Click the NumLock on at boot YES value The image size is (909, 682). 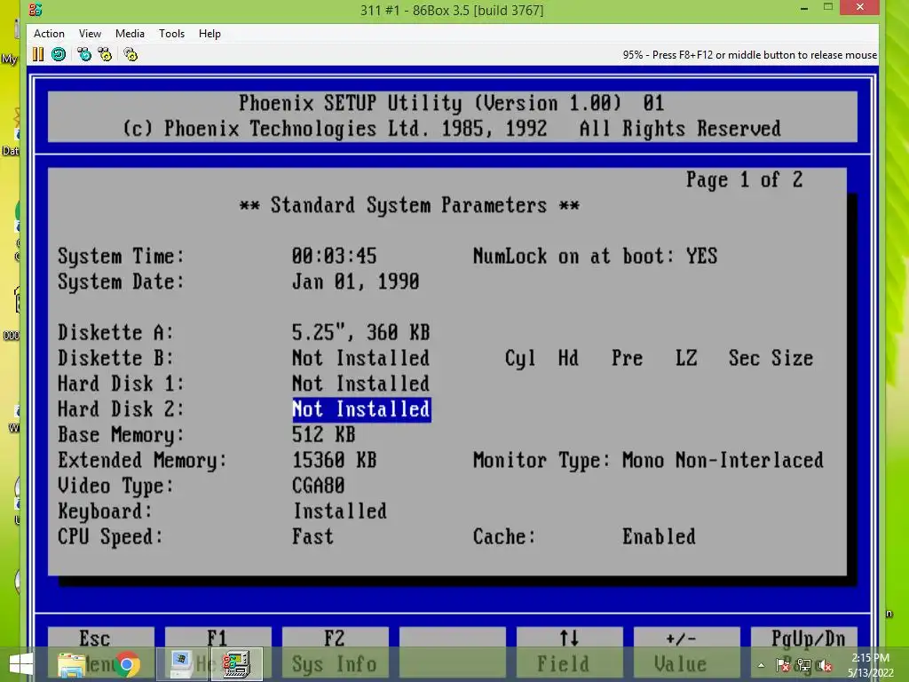pyautogui.click(x=701, y=256)
